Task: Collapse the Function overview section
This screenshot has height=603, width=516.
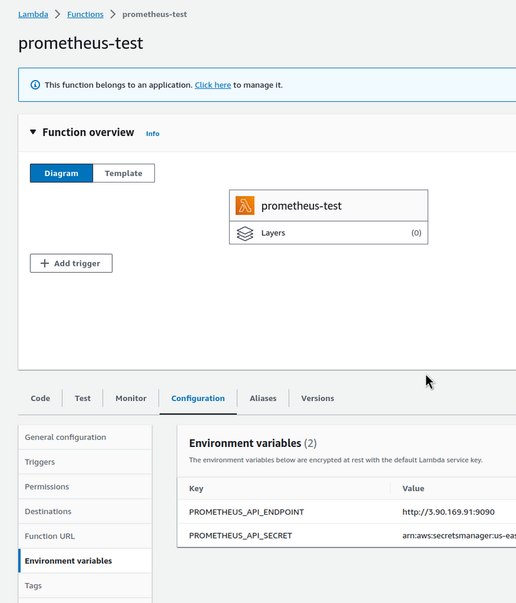Action: 34,132
